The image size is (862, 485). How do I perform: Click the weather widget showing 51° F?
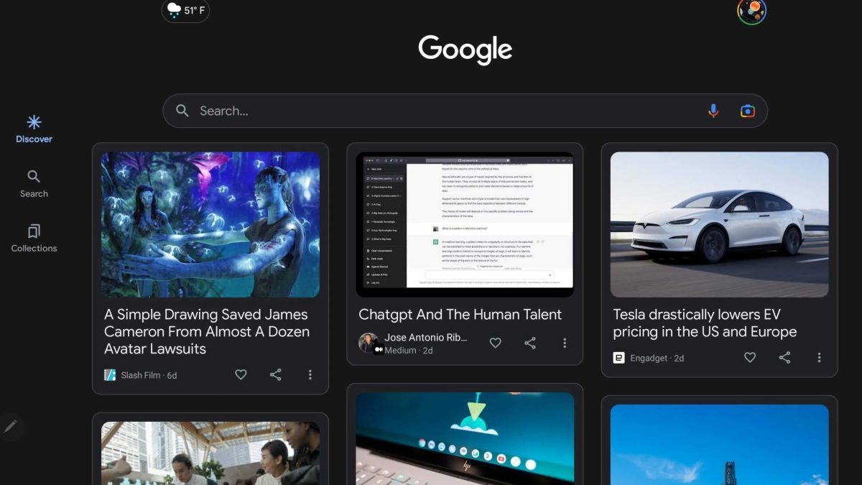(185, 11)
